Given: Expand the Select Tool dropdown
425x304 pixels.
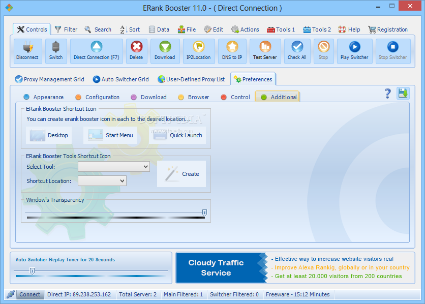Looking at the screenshot, I should [114, 166].
